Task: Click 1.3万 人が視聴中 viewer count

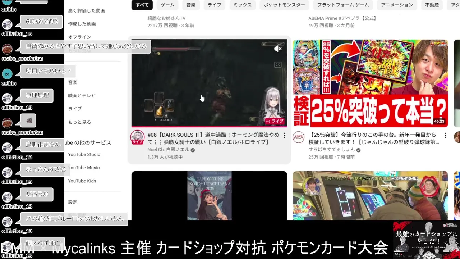Action: pos(165,157)
